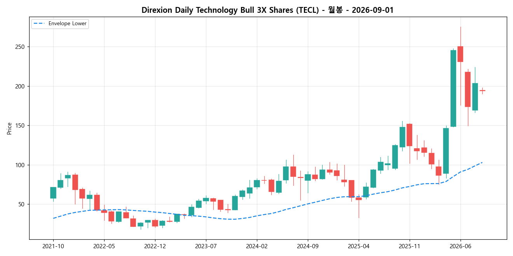Click the 2025-11 x-axis date label
Screen dimensions: 513x256
point(410,246)
